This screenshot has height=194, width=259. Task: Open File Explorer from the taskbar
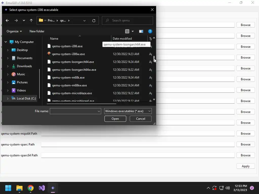[19, 188]
